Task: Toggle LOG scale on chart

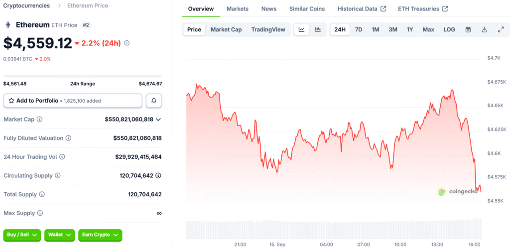Action: [x=449, y=29]
